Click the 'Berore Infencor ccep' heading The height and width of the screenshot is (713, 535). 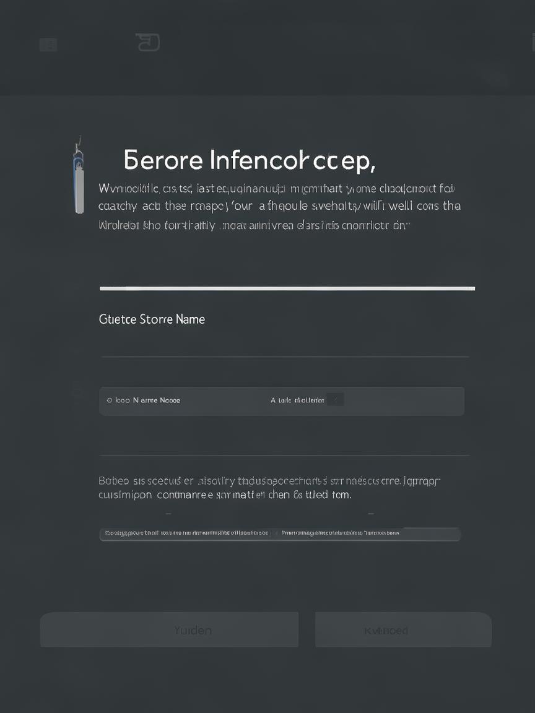pos(250,160)
